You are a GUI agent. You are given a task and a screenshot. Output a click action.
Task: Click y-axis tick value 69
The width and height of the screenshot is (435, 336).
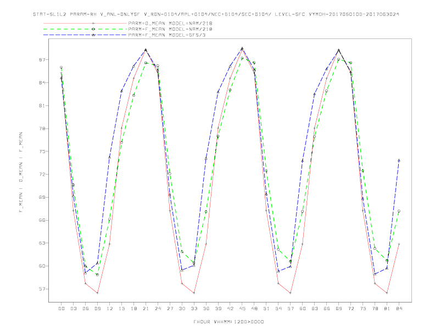tap(42, 198)
